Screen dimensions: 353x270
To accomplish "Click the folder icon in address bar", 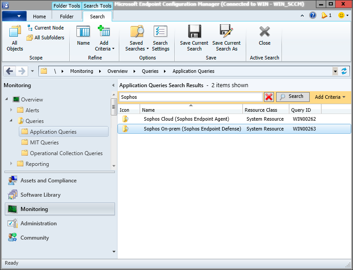I will [44, 71].
